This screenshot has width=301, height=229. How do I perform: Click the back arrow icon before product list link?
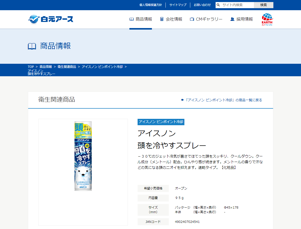click(182, 100)
